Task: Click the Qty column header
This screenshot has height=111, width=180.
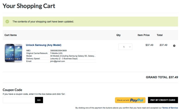Action: point(118,35)
